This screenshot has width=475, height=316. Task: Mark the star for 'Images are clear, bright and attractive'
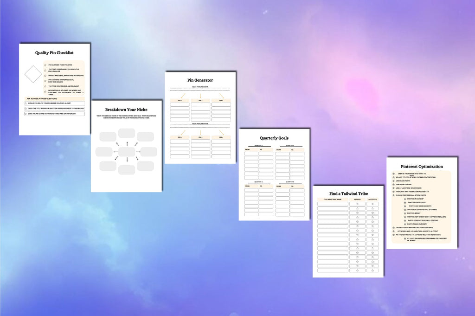45,76
